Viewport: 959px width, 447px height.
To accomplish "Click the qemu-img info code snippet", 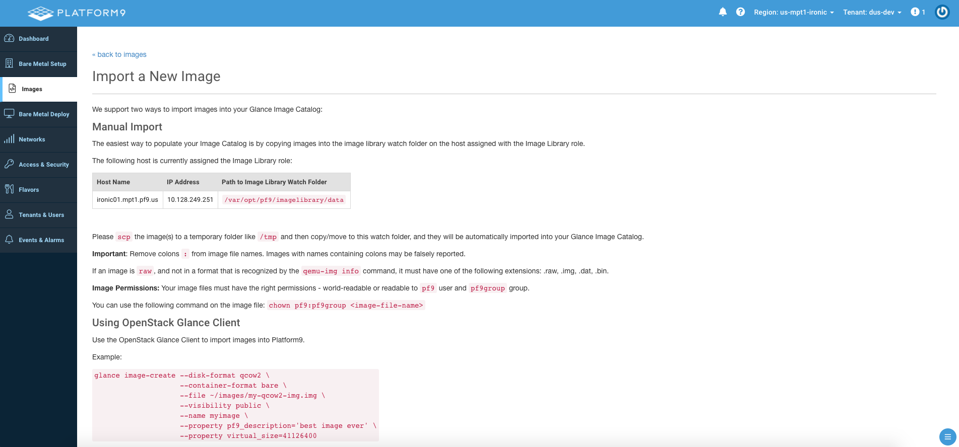I will (x=331, y=271).
